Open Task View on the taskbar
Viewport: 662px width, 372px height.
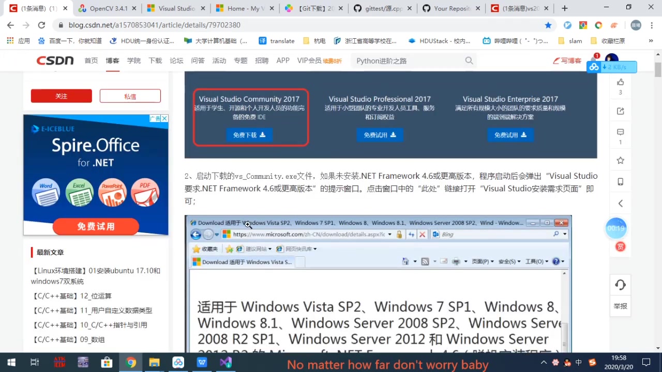[x=35, y=362]
